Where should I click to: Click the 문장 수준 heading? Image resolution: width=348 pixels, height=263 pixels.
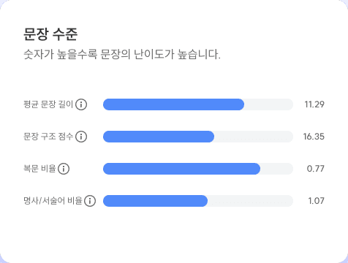click(x=50, y=34)
